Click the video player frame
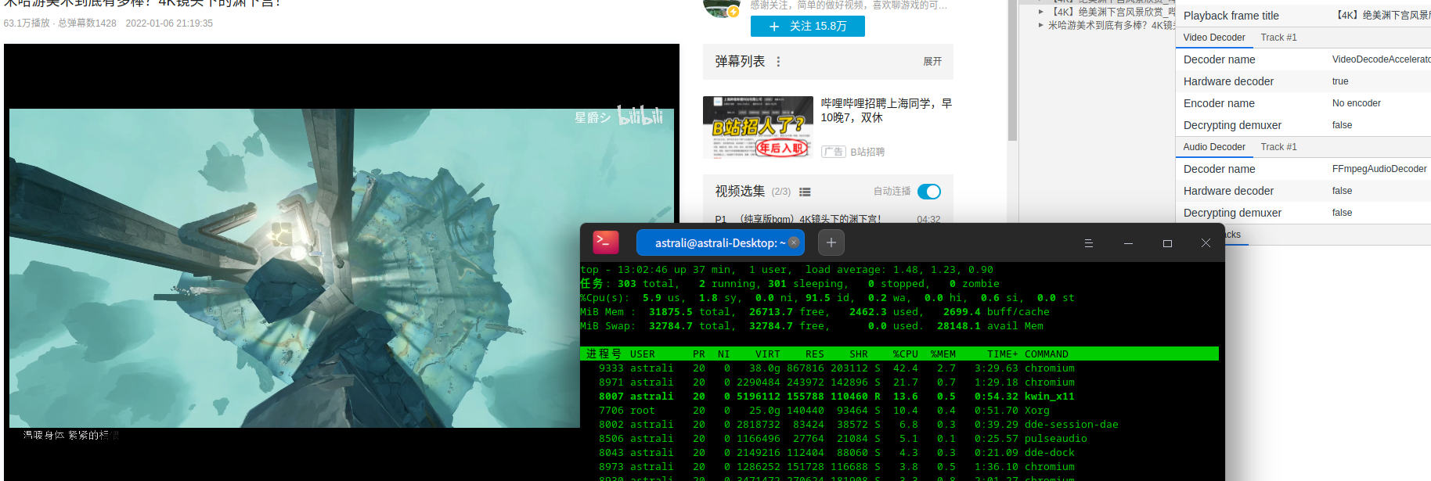Viewport: 1431px width, 481px height. (341, 262)
